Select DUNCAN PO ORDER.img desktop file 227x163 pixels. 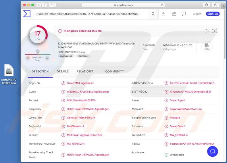coord(9,74)
